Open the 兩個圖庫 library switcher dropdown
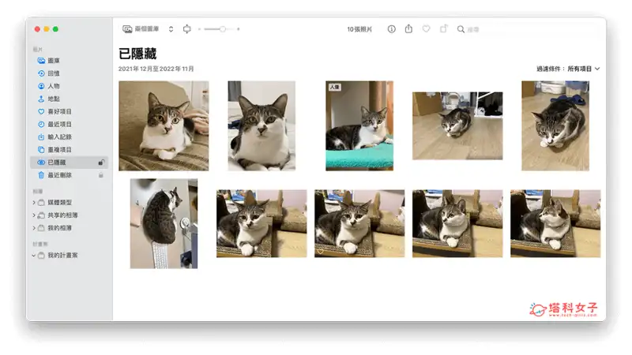 [148, 29]
